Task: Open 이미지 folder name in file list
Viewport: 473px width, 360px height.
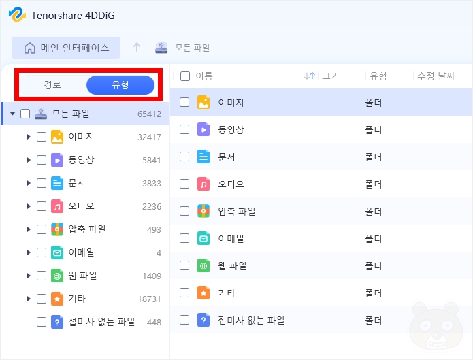Action: tap(231, 102)
